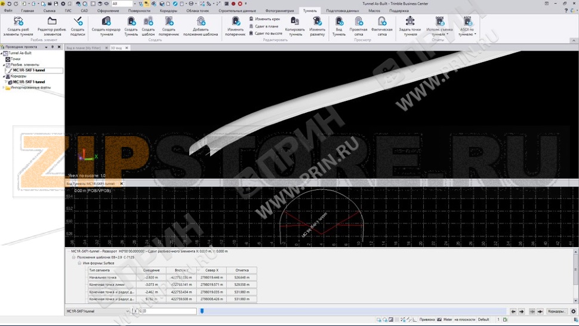Click the station slider handle
The image size is (579, 326).
pyautogui.click(x=202, y=311)
